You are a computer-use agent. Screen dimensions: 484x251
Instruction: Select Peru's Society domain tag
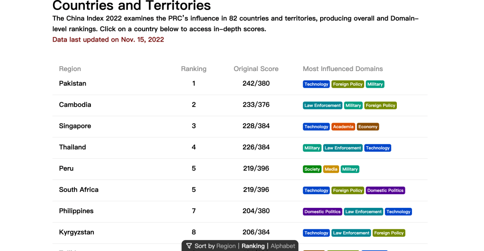(312, 169)
